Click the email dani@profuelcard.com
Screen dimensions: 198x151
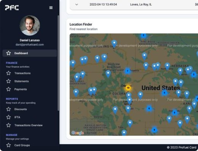[x=30, y=45]
